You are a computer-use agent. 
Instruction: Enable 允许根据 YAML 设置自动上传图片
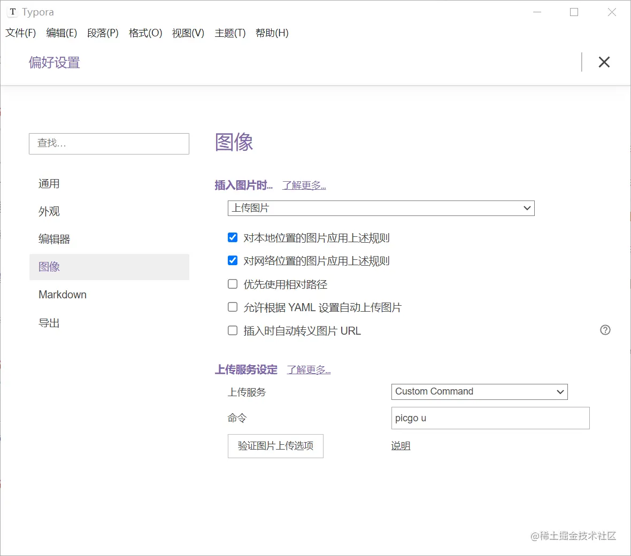(x=233, y=307)
